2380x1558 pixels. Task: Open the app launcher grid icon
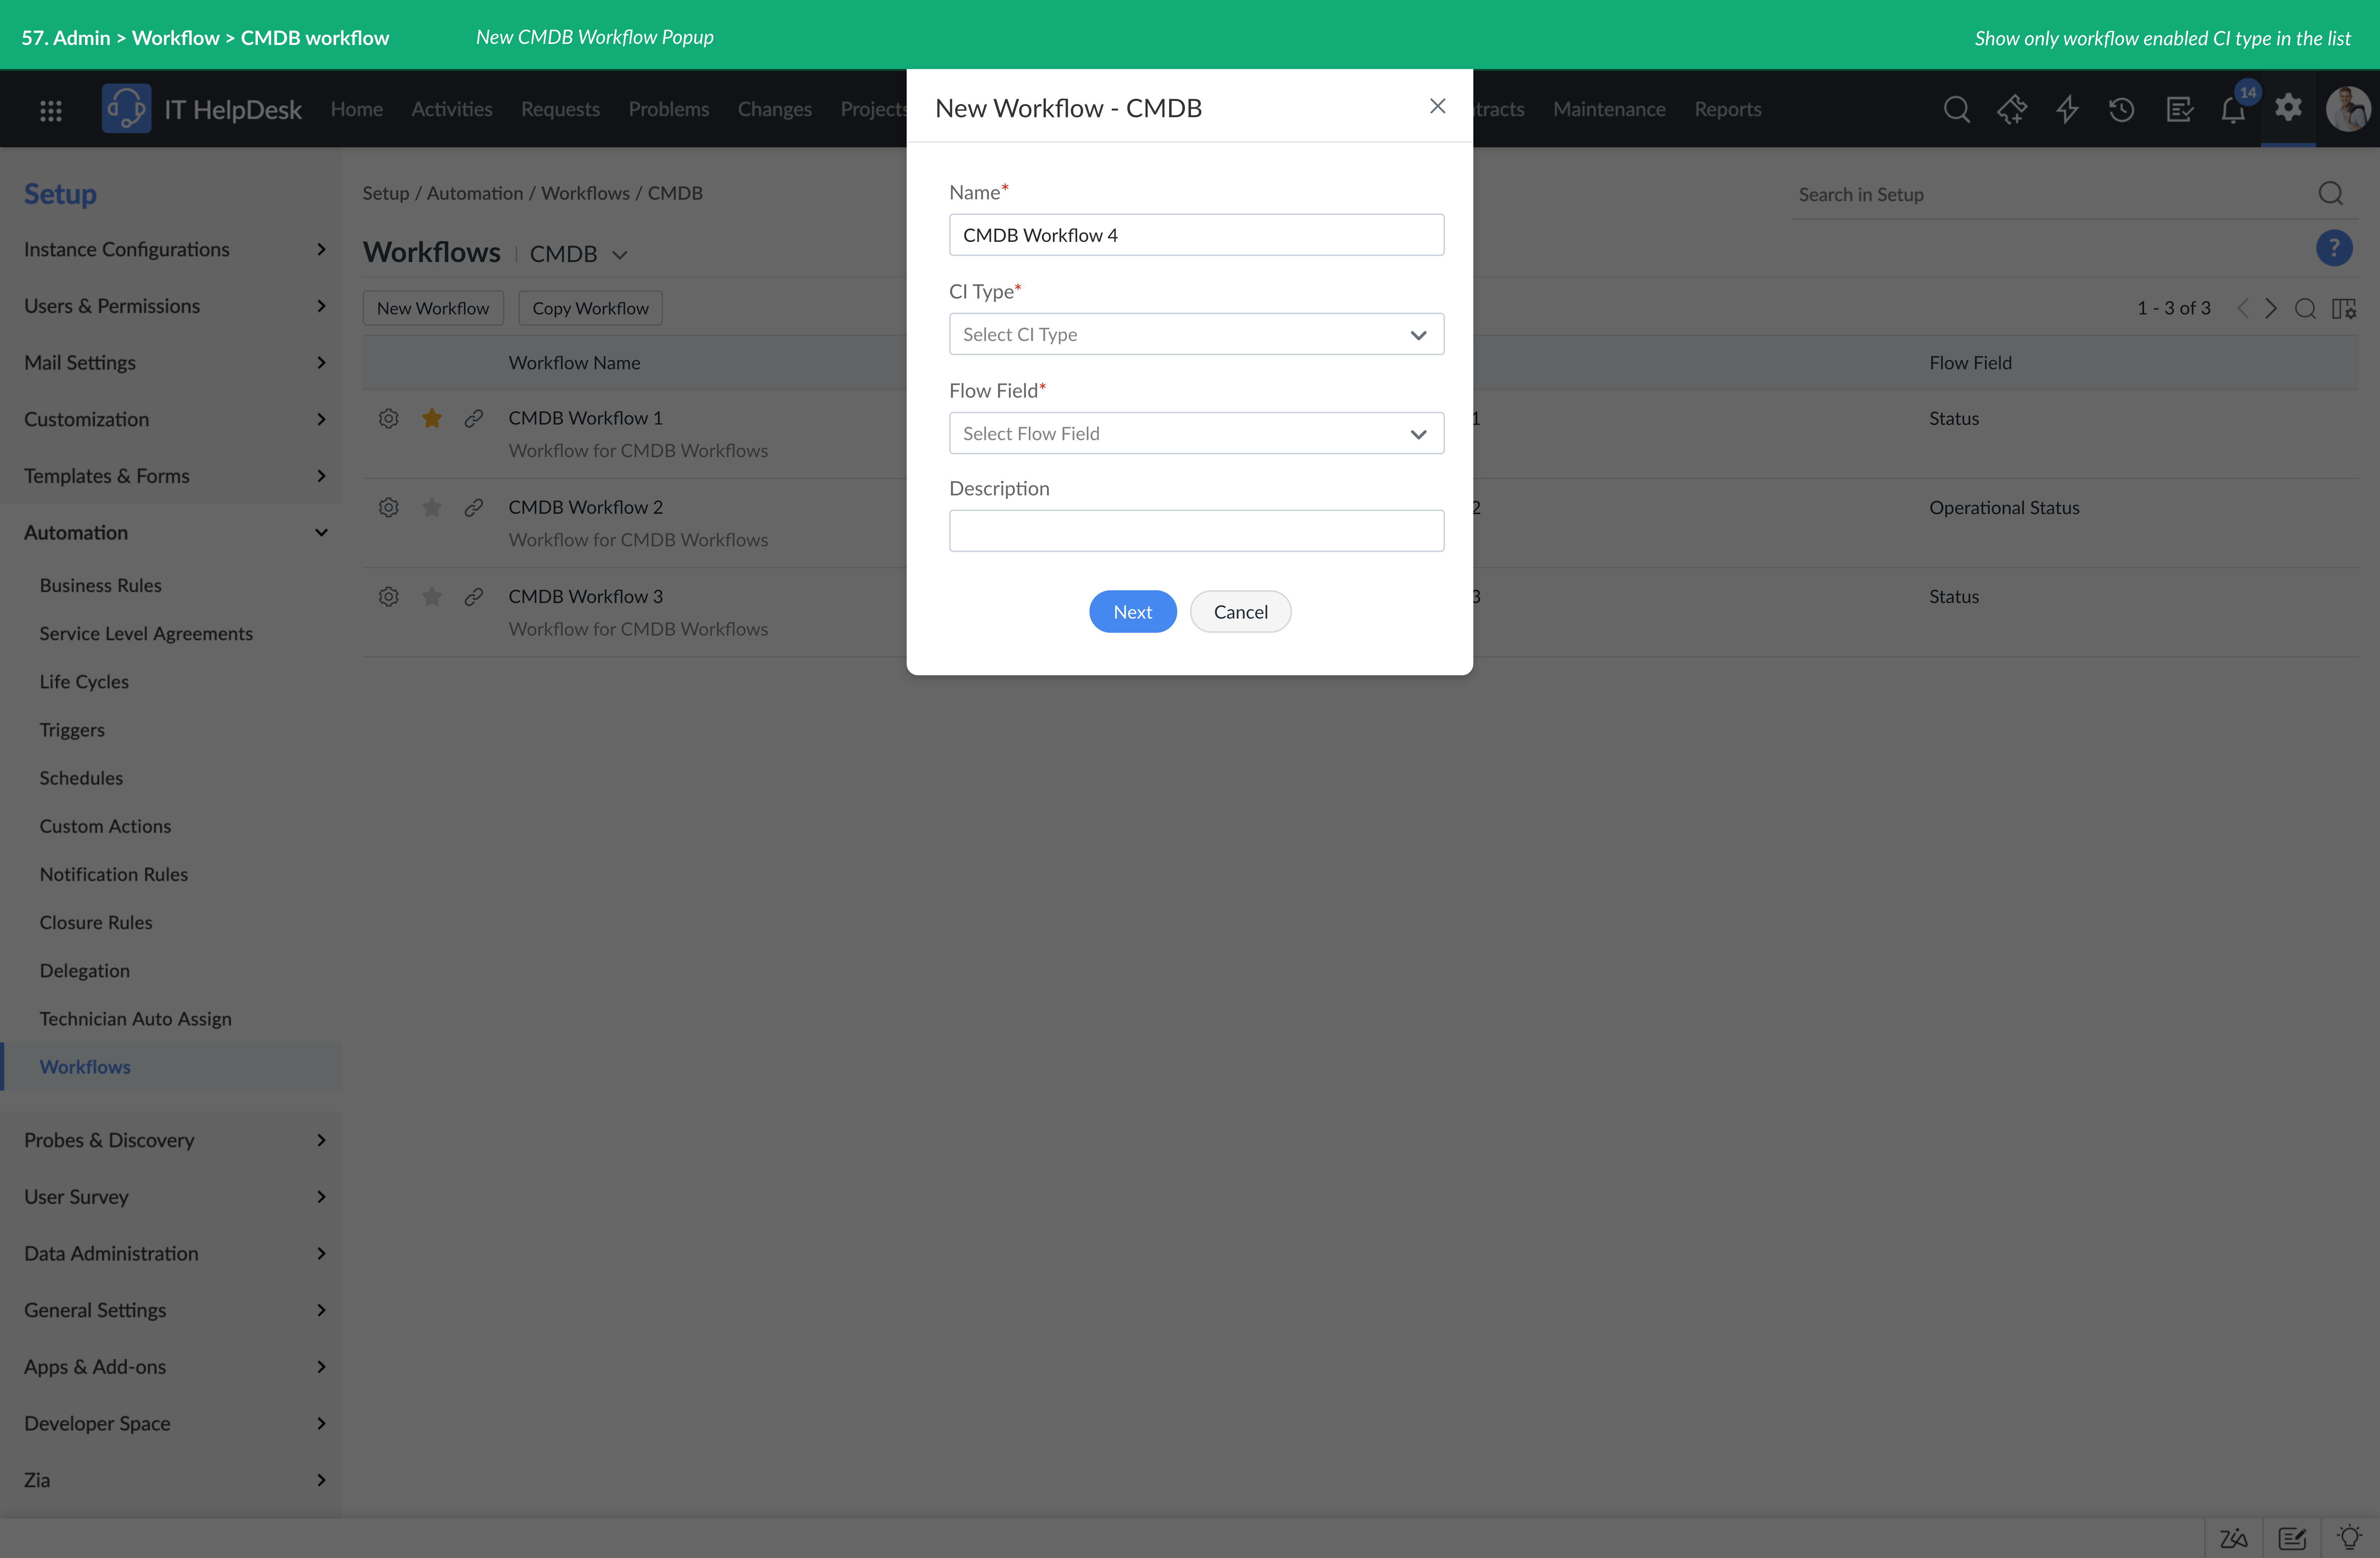tap(51, 110)
